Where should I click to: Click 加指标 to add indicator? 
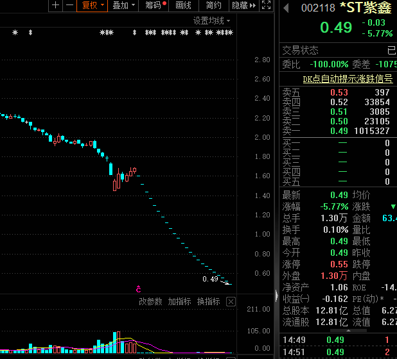click(x=179, y=301)
